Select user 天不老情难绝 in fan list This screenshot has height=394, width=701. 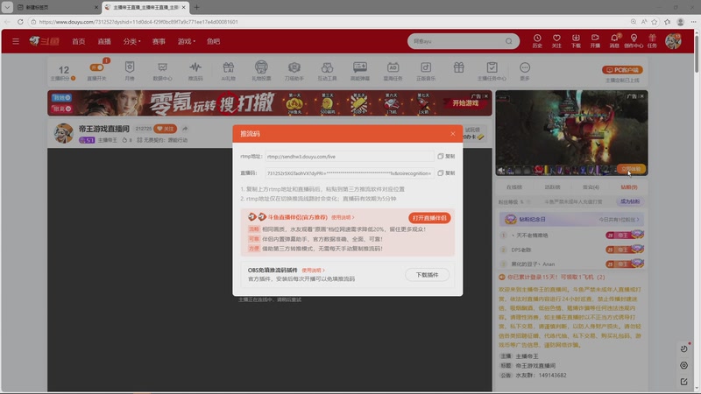click(531, 235)
